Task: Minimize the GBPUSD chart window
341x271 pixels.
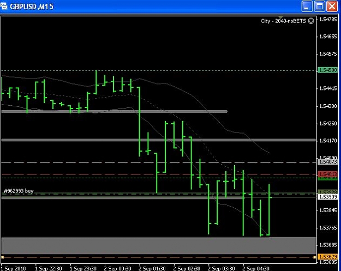Action: click(x=307, y=7)
